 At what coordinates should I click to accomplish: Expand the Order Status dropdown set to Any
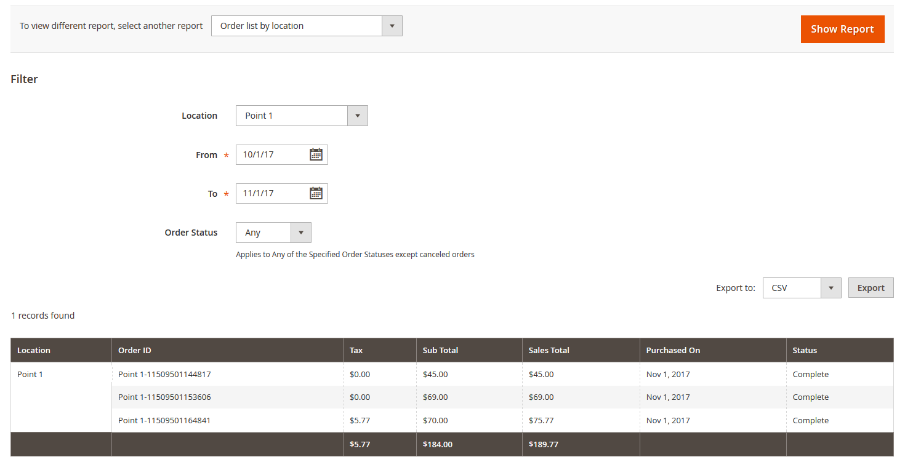point(265,232)
